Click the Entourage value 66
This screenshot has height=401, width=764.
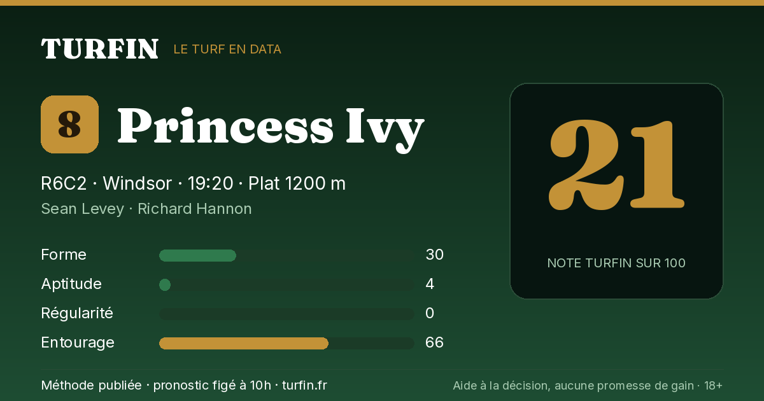coord(434,342)
